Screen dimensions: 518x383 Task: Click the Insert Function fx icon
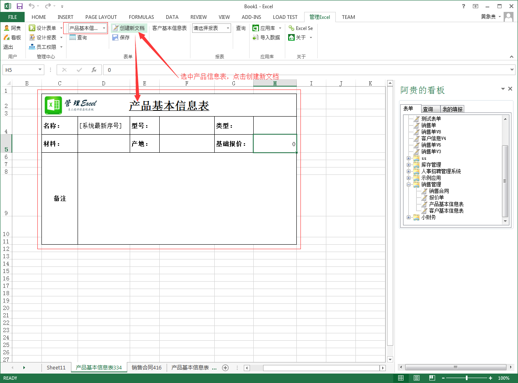pyautogui.click(x=94, y=70)
